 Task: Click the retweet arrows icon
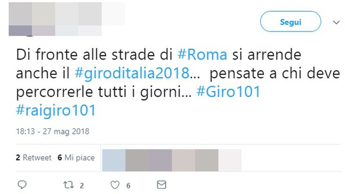68,185
